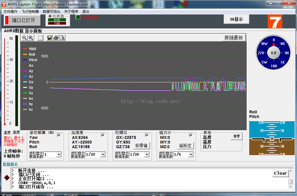Open the 文件操作 menu

tap(10, 12)
